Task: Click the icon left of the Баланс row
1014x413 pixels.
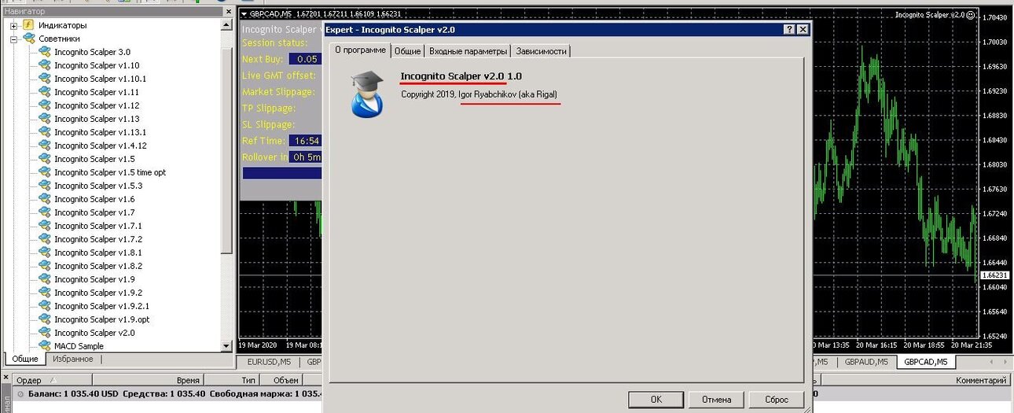Action: [x=20, y=393]
